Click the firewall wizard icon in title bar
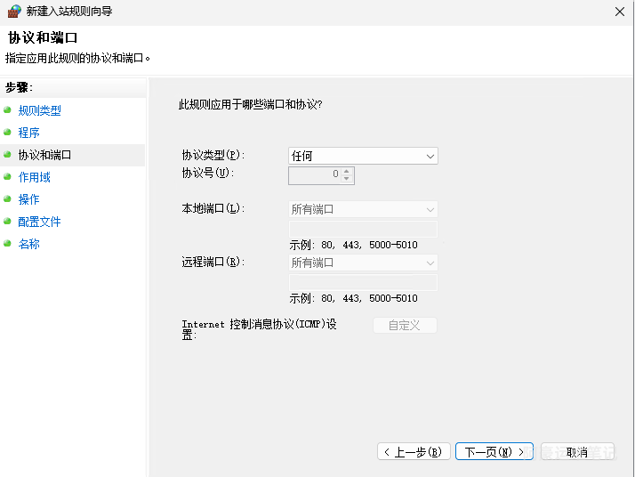The height and width of the screenshot is (477, 635). (13, 12)
